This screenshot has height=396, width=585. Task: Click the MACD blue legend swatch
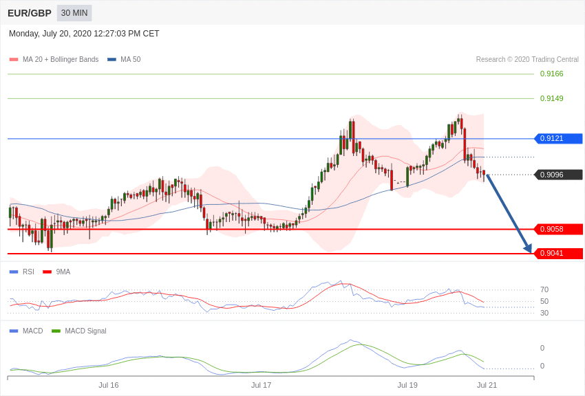tap(14, 331)
